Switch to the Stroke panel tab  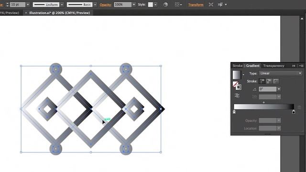tap(237, 66)
